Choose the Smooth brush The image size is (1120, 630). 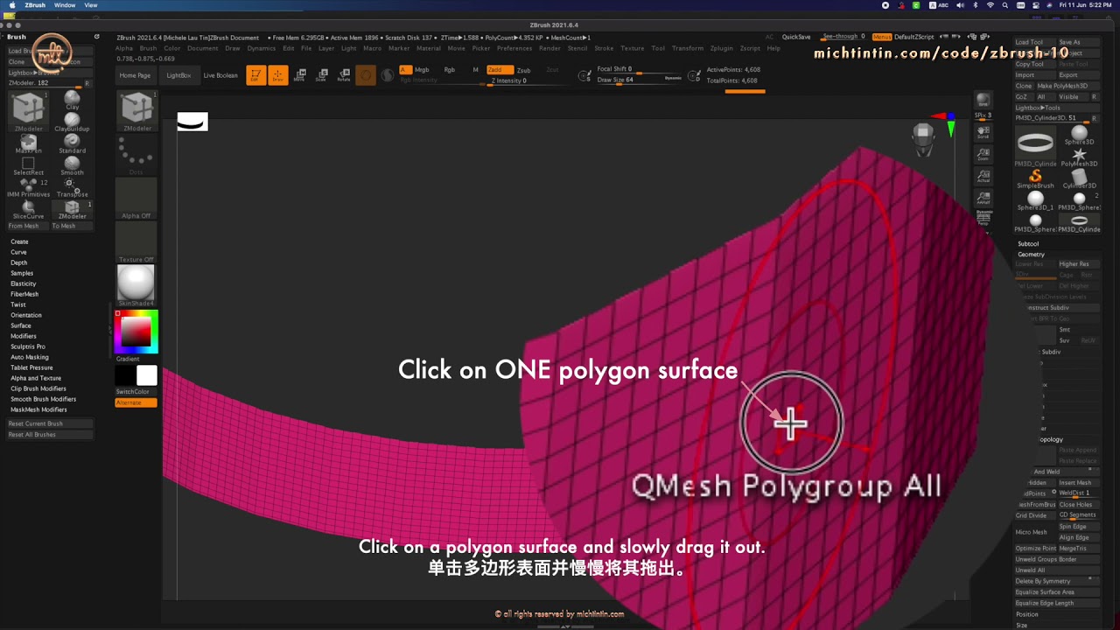tap(72, 164)
